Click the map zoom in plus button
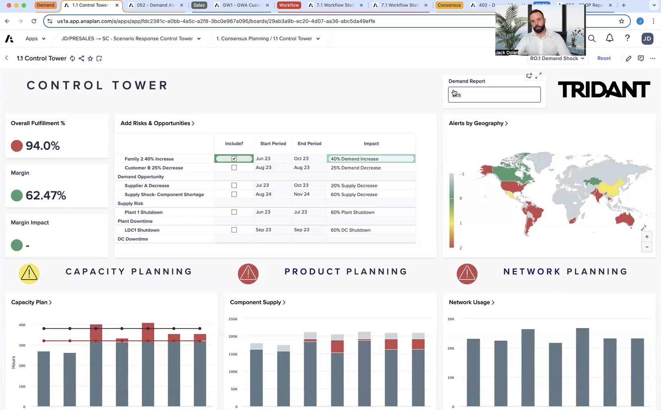 (x=647, y=237)
